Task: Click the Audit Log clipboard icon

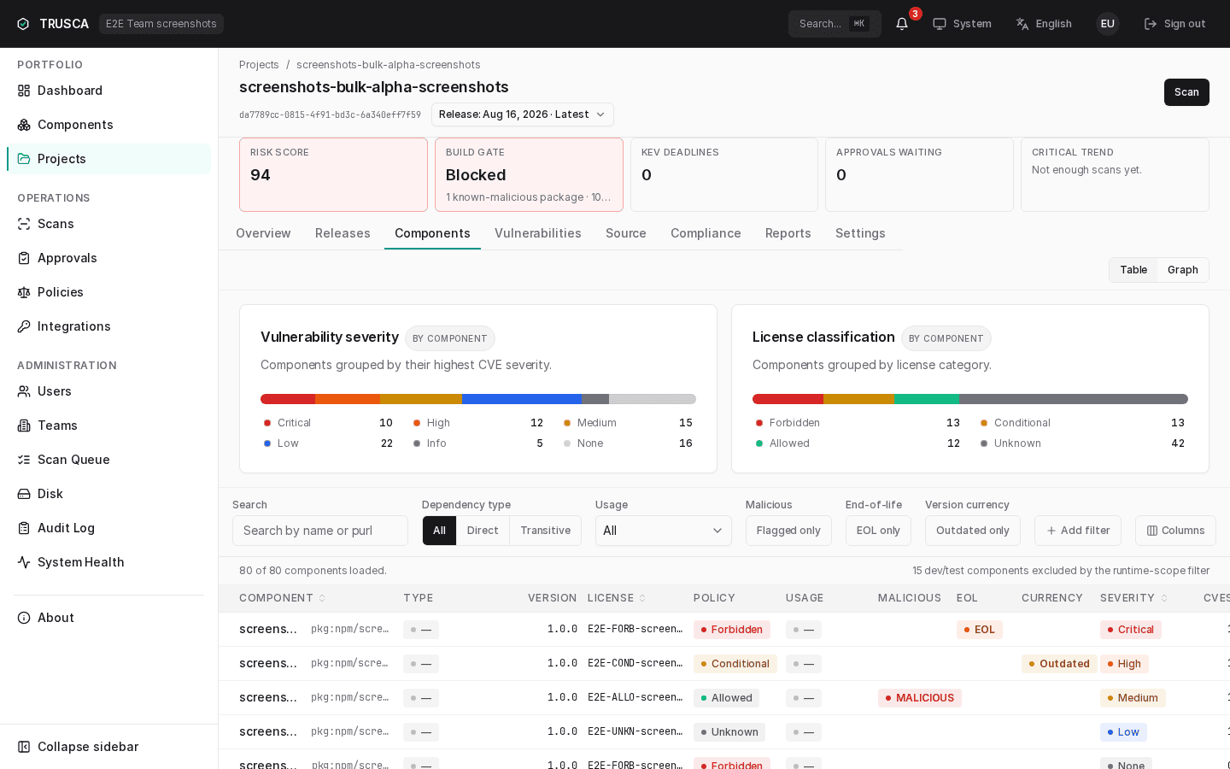Action: 24,528
